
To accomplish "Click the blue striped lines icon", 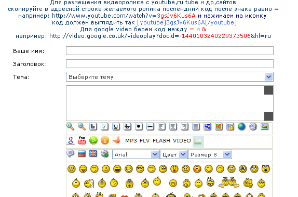I will point(207,127).
